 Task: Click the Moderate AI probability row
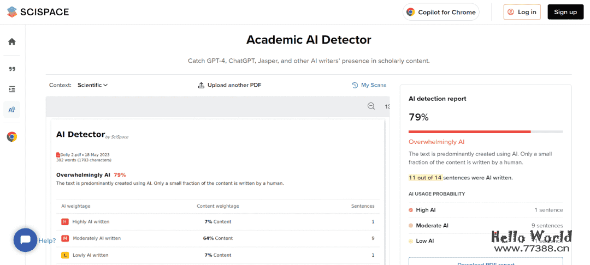click(486, 226)
